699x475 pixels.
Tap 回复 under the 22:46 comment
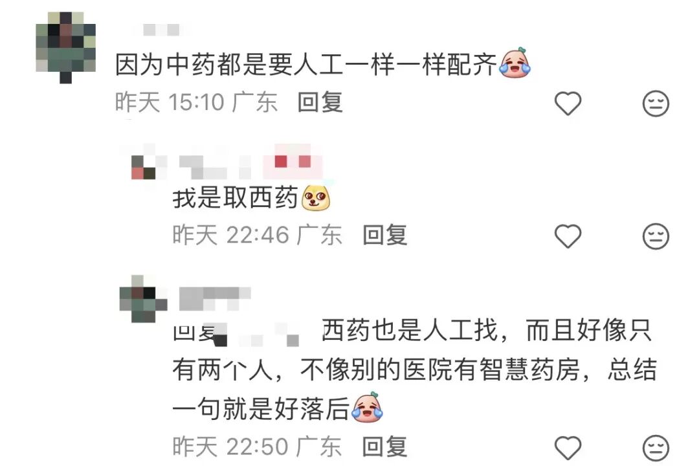(x=384, y=235)
